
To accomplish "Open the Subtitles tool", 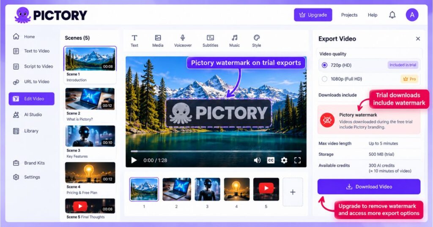I will (x=211, y=41).
